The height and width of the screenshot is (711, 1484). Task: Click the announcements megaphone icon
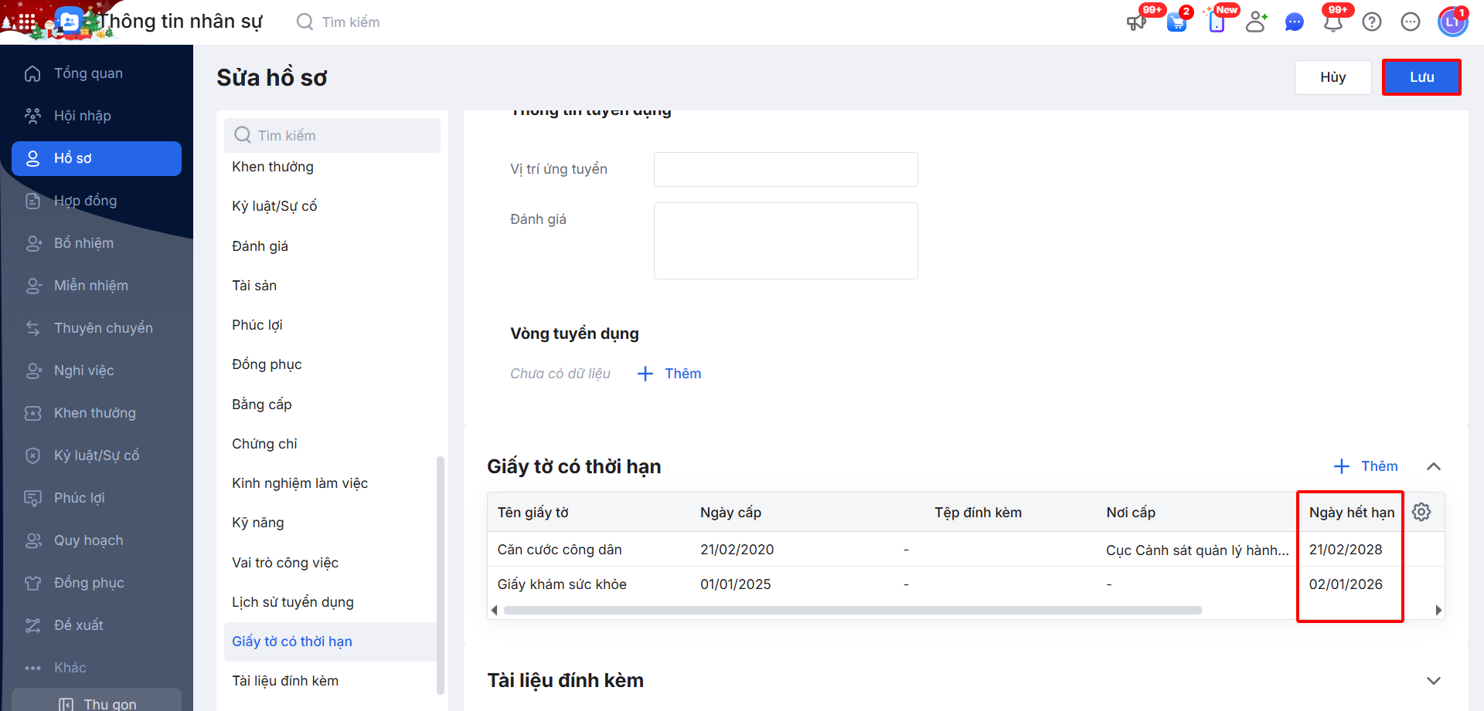coord(1136,22)
